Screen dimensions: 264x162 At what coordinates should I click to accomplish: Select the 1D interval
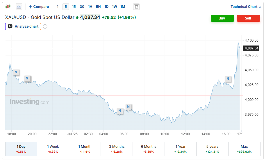(x=106, y=7)
